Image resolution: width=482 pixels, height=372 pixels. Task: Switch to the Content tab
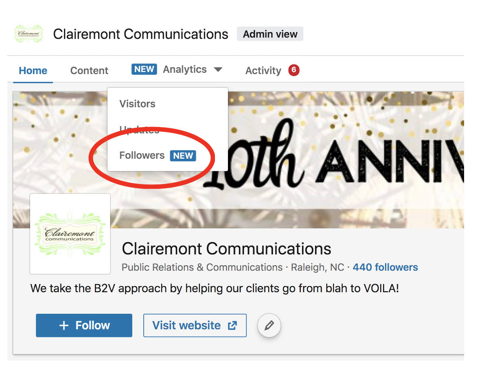coord(89,70)
